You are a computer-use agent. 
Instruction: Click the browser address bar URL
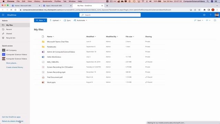click(97, 10)
